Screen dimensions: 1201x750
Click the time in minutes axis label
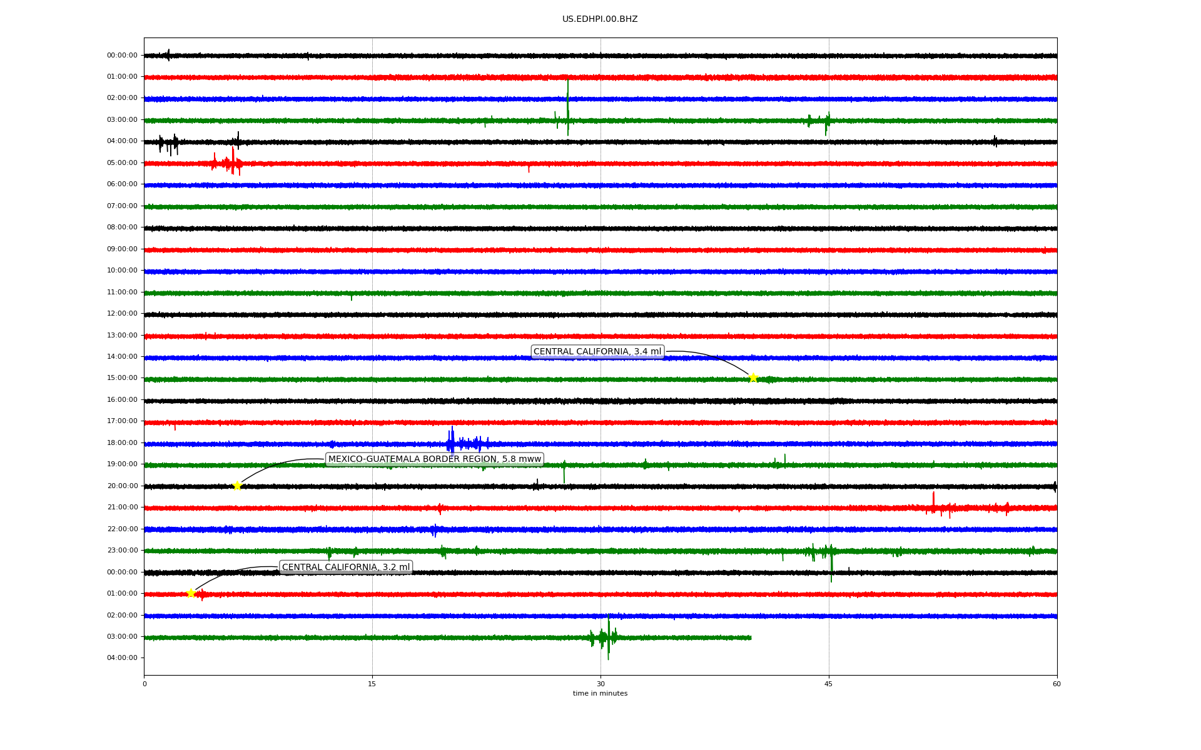tap(599, 694)
